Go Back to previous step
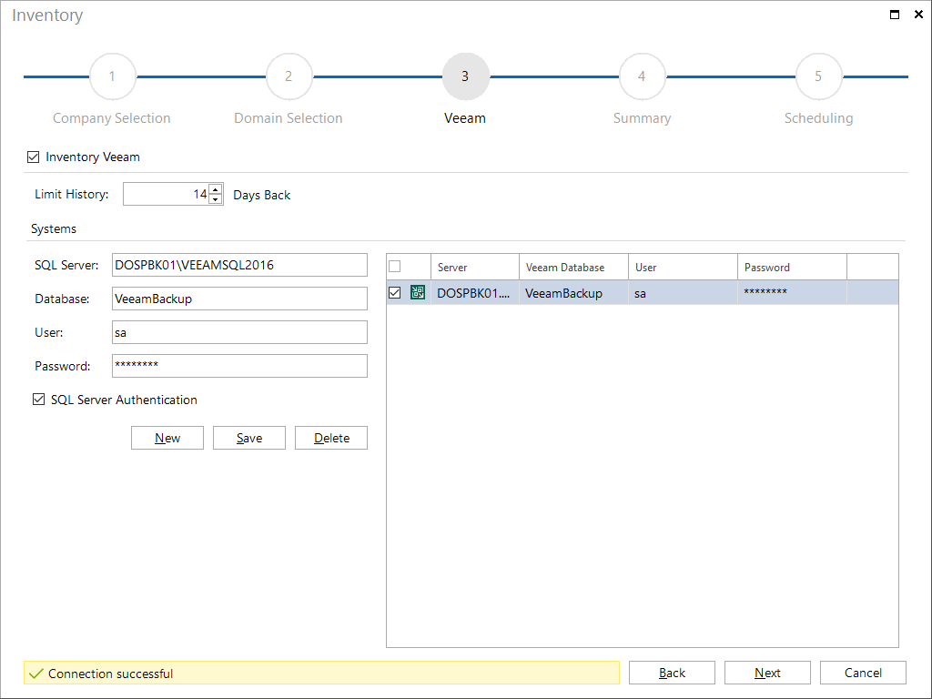The width and height of the screenshot is (932, 699). click(x=672, y=673)
